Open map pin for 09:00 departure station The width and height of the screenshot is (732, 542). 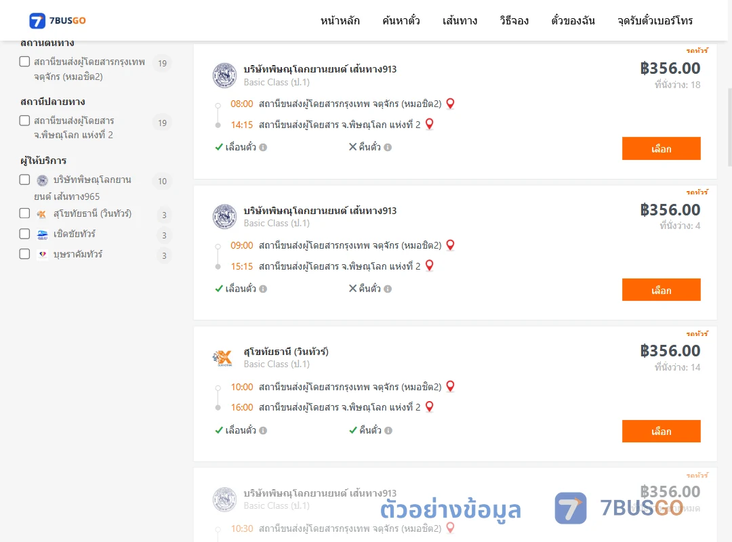click(451, 245)
